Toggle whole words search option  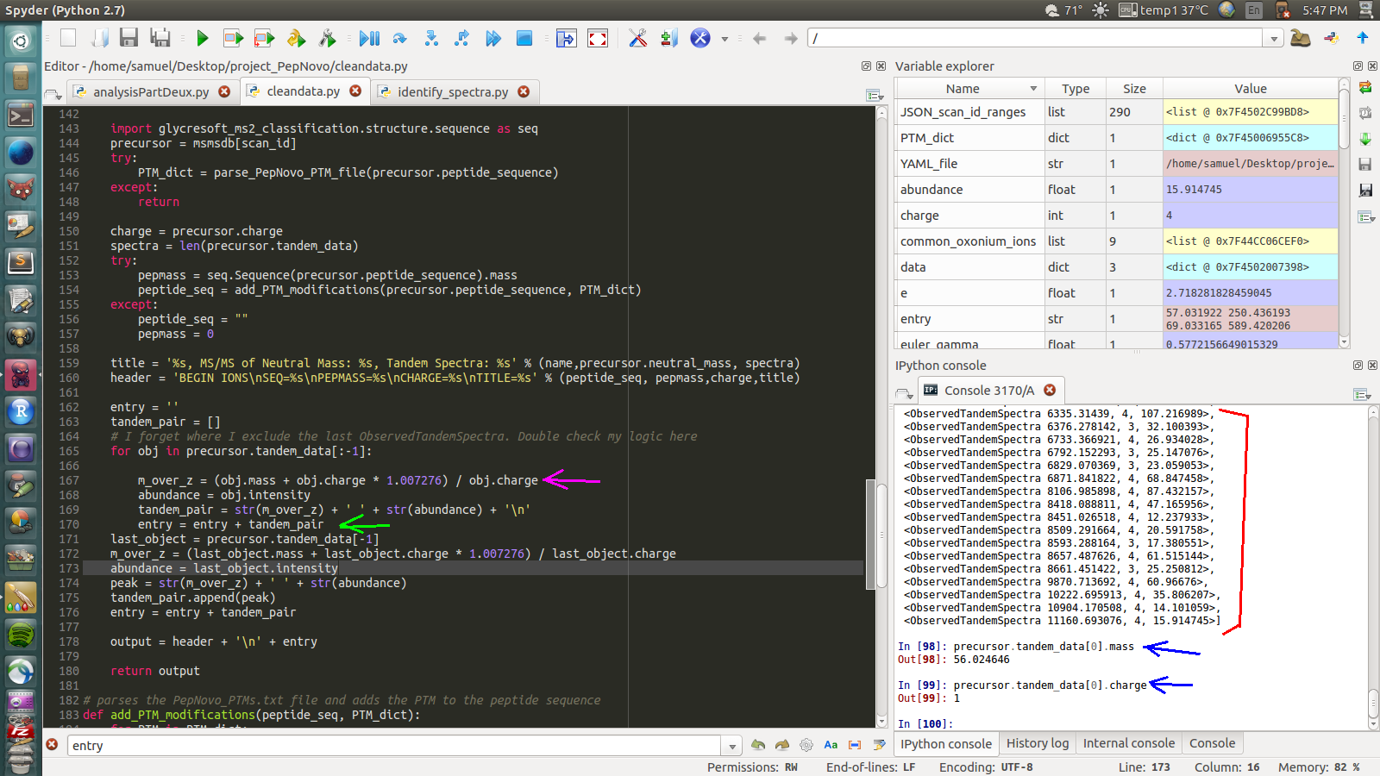click(x=855, y=745)
